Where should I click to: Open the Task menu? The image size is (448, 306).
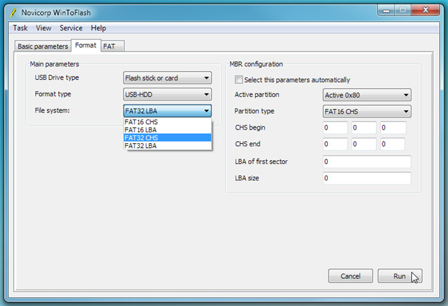(x=20, y=28)
